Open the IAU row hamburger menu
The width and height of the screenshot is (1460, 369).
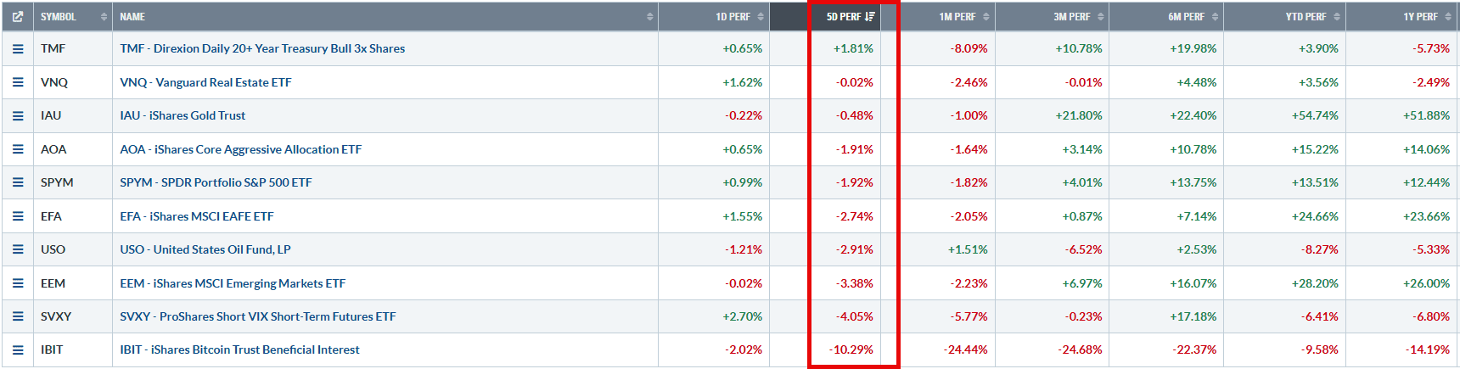[x=18, y=115]
